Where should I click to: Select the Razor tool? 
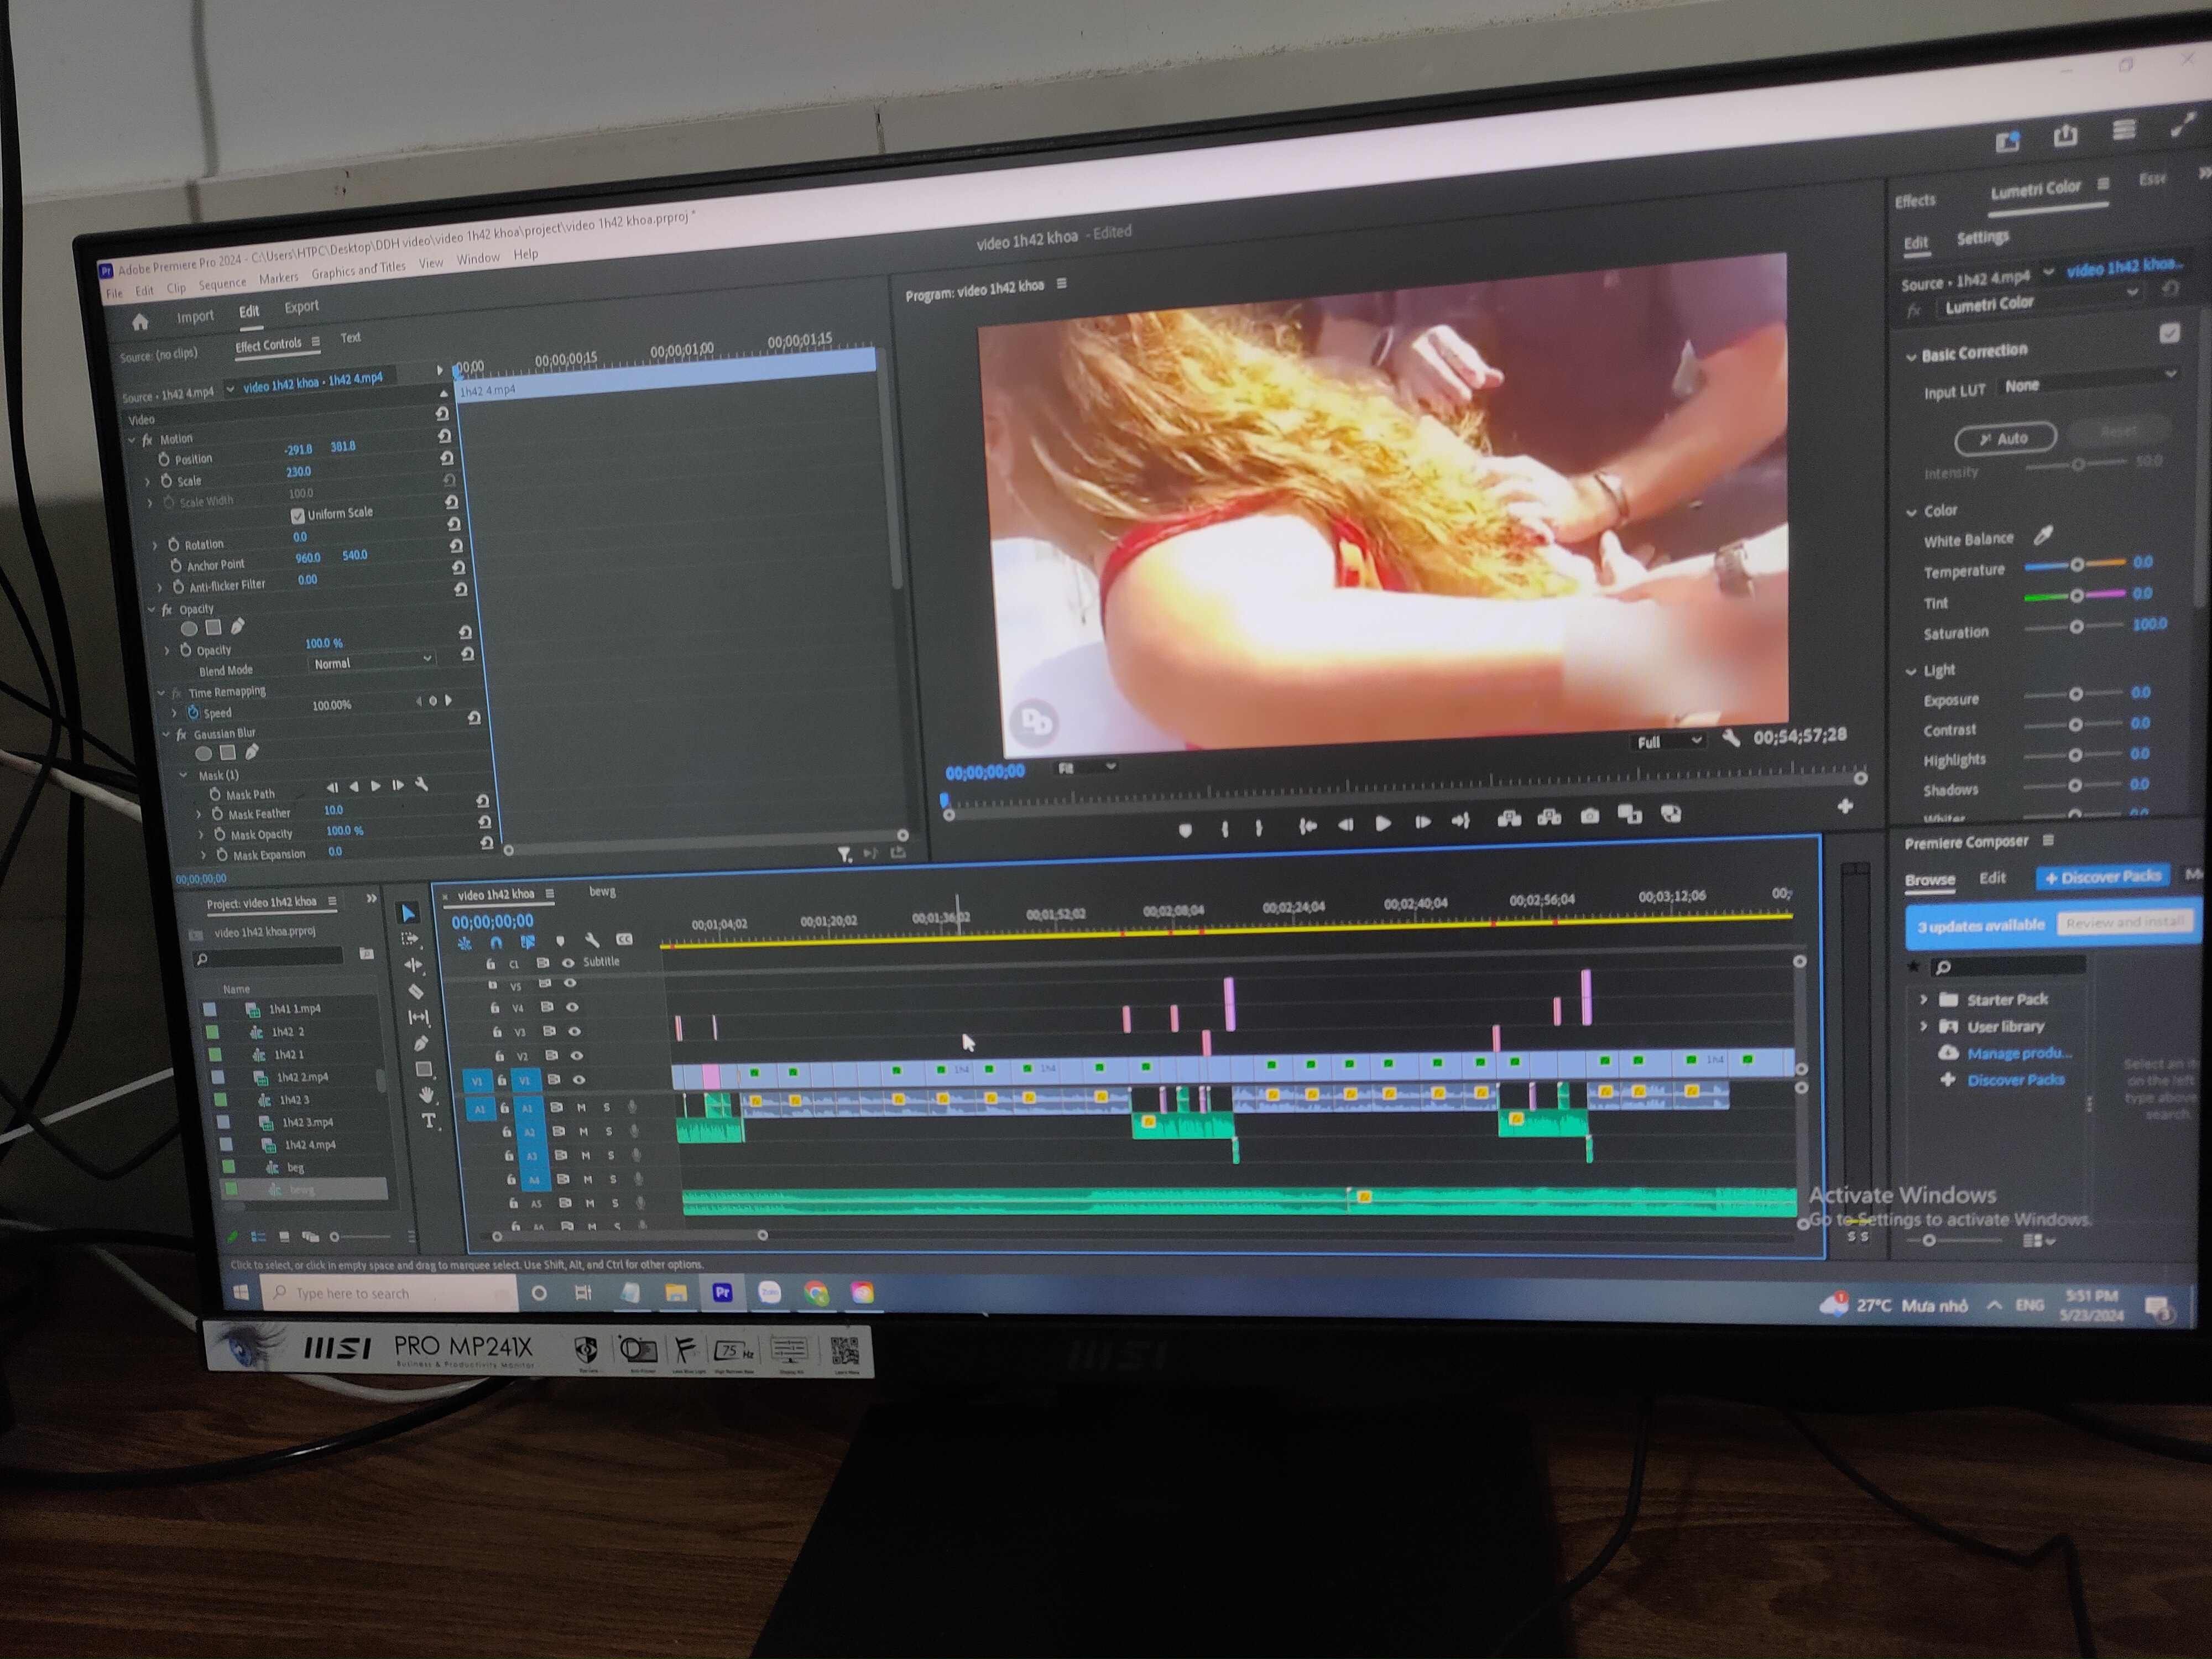[416, 991]
